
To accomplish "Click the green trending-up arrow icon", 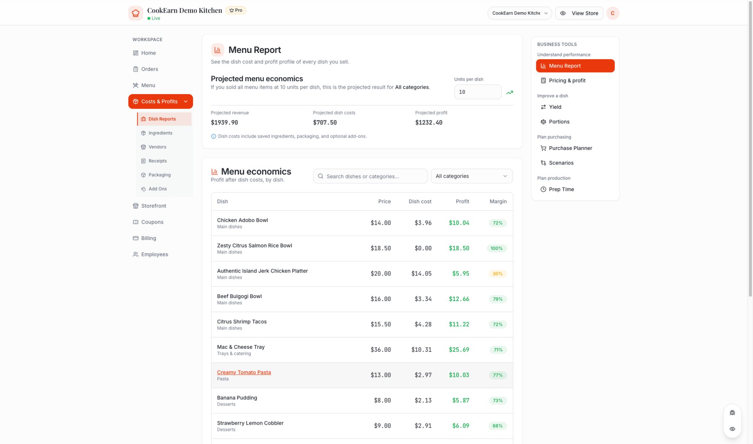I will [510, 93].
